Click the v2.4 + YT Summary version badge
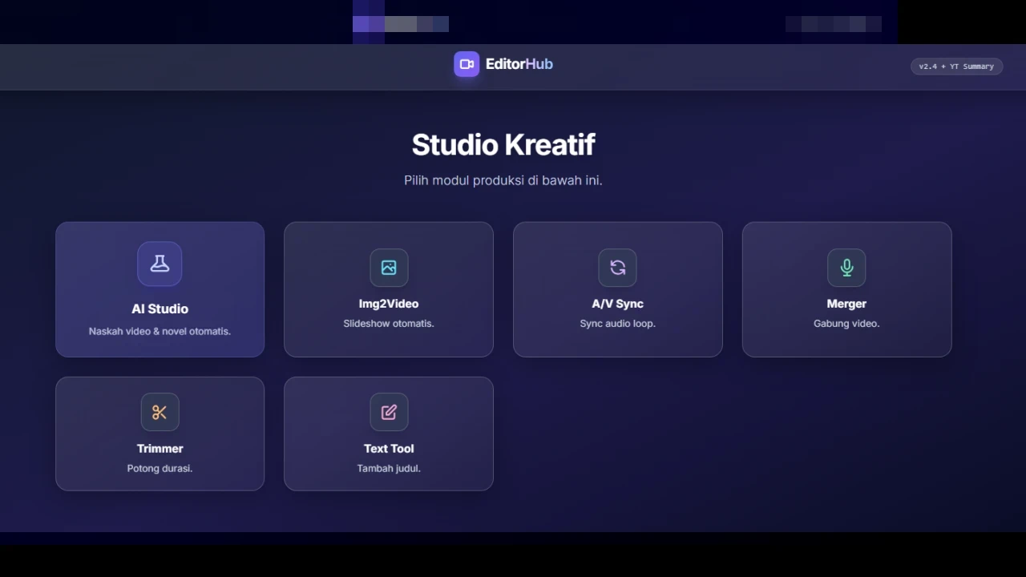 [956, 67]
